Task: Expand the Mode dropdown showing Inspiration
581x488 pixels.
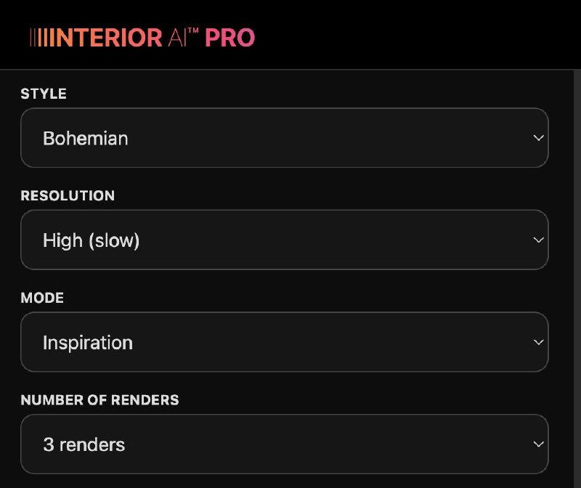Action: [284, 342]
